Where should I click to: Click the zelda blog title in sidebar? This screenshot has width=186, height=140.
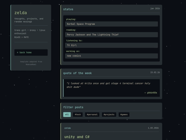[21, 13]
